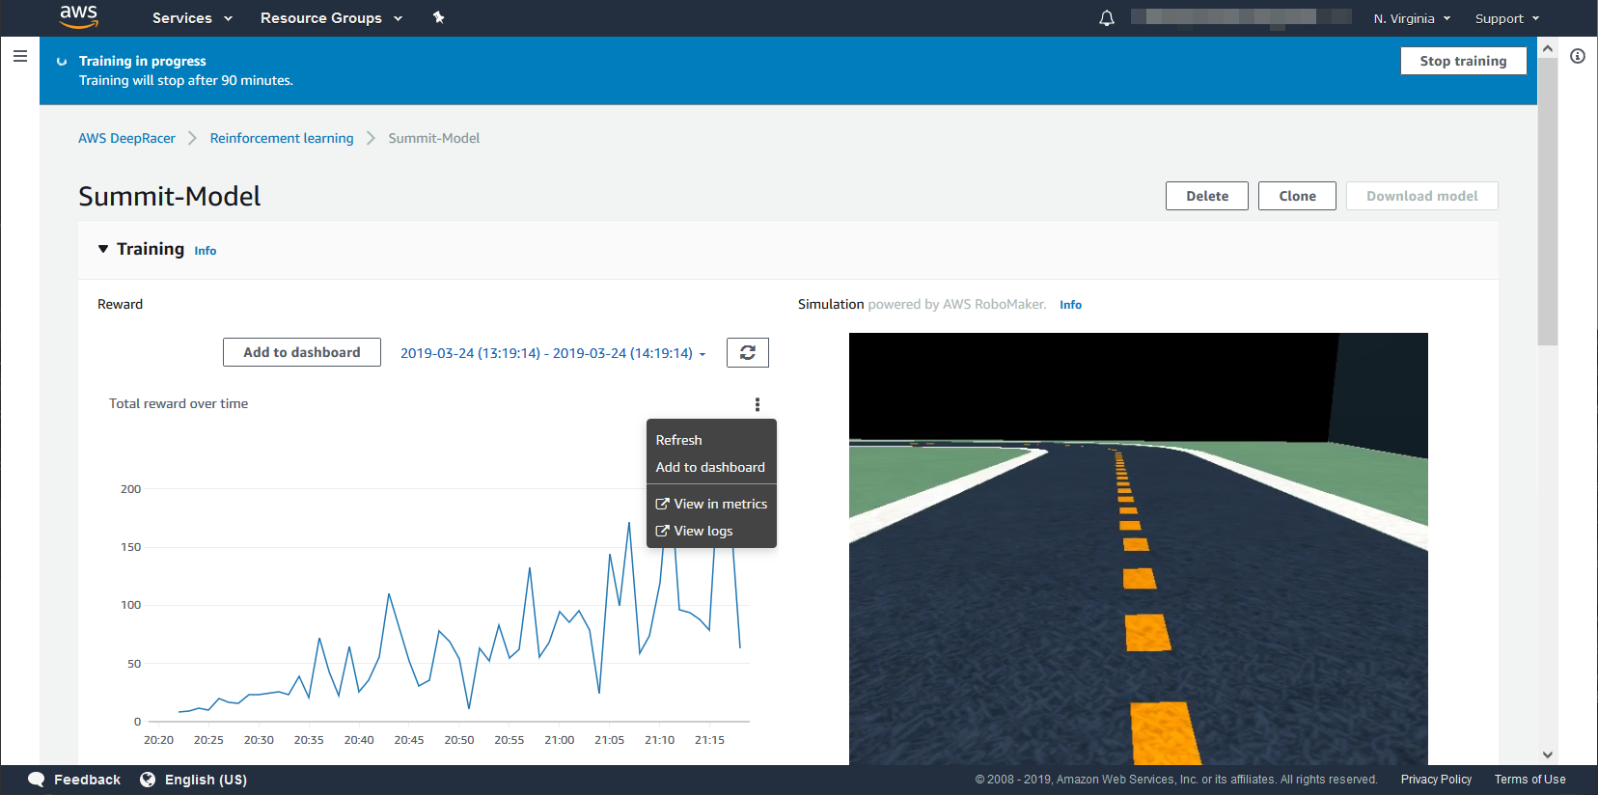Click the AWS logo
This screenshot has height=795, width=1598.
point(78,16)
